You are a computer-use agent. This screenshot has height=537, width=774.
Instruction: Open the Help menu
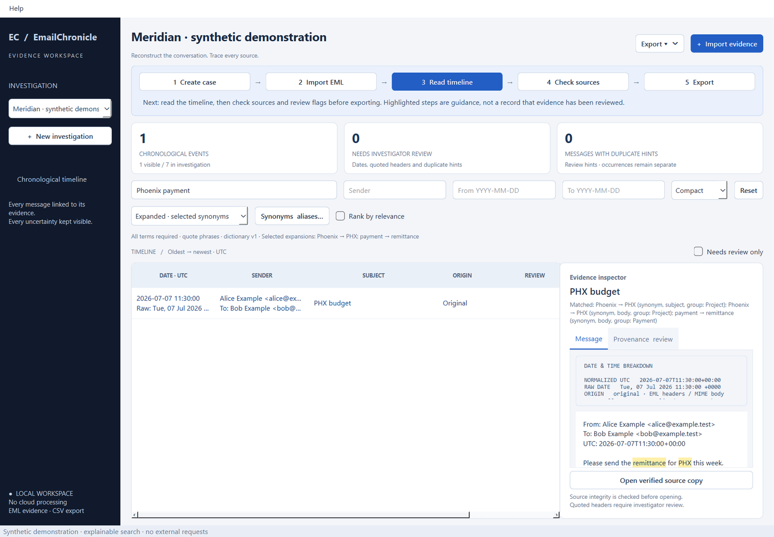pos(16,8)
